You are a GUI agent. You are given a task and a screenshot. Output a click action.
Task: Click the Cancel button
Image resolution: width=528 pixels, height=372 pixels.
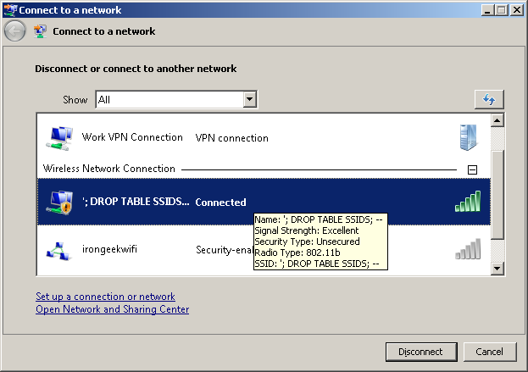[x=490, y=352]
